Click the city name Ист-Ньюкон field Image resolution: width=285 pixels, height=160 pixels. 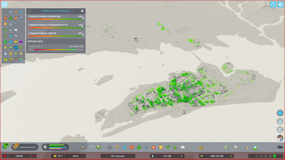click(118, 156)
